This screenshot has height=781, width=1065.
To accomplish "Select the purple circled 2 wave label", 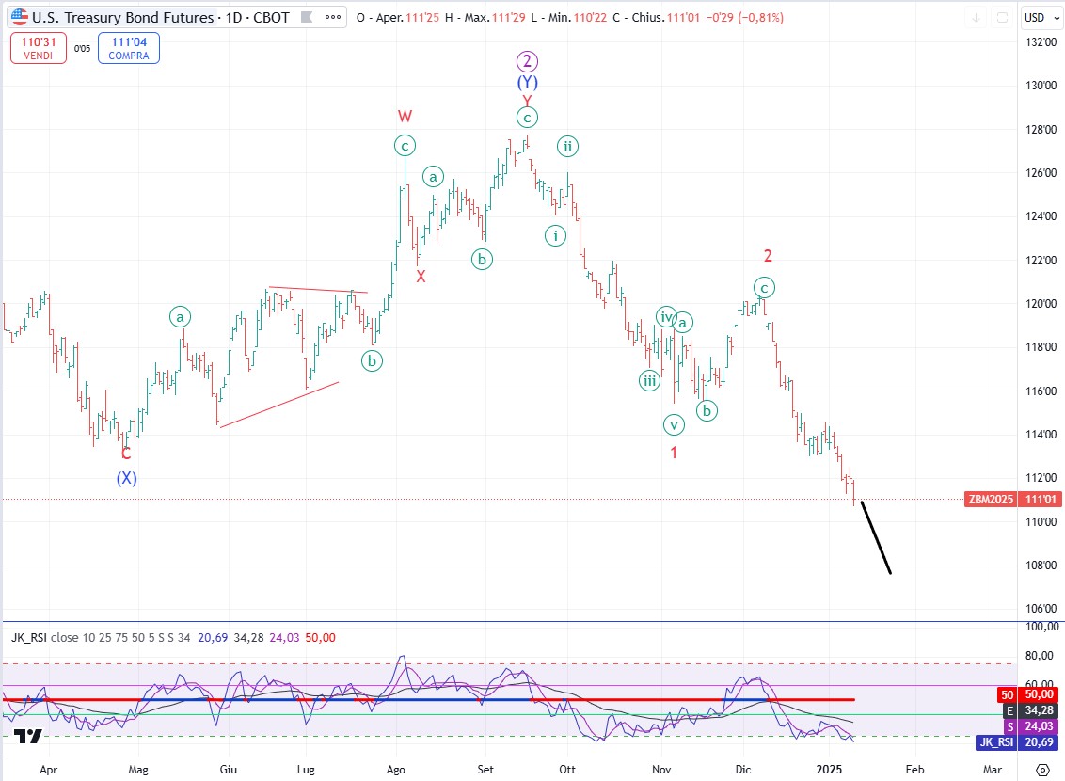I will point(527,62).
